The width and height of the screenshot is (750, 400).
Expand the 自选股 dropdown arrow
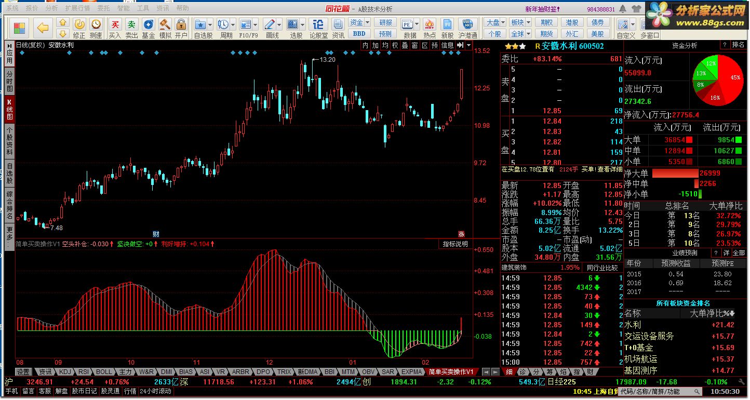(210, 24)
